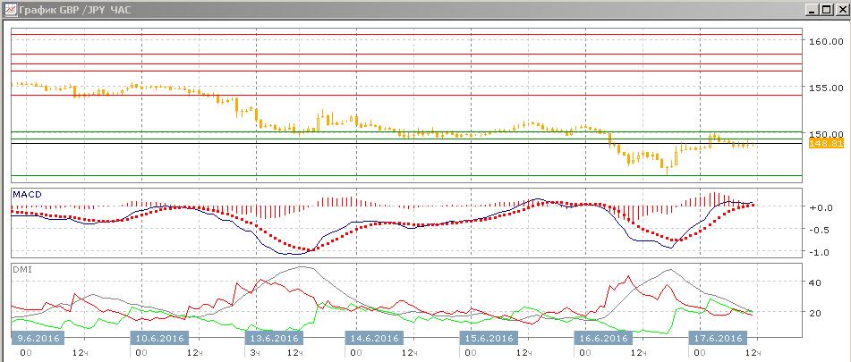Click the 155.00 price axis label
The image size is (851, 362).
(x=826, y=88)
